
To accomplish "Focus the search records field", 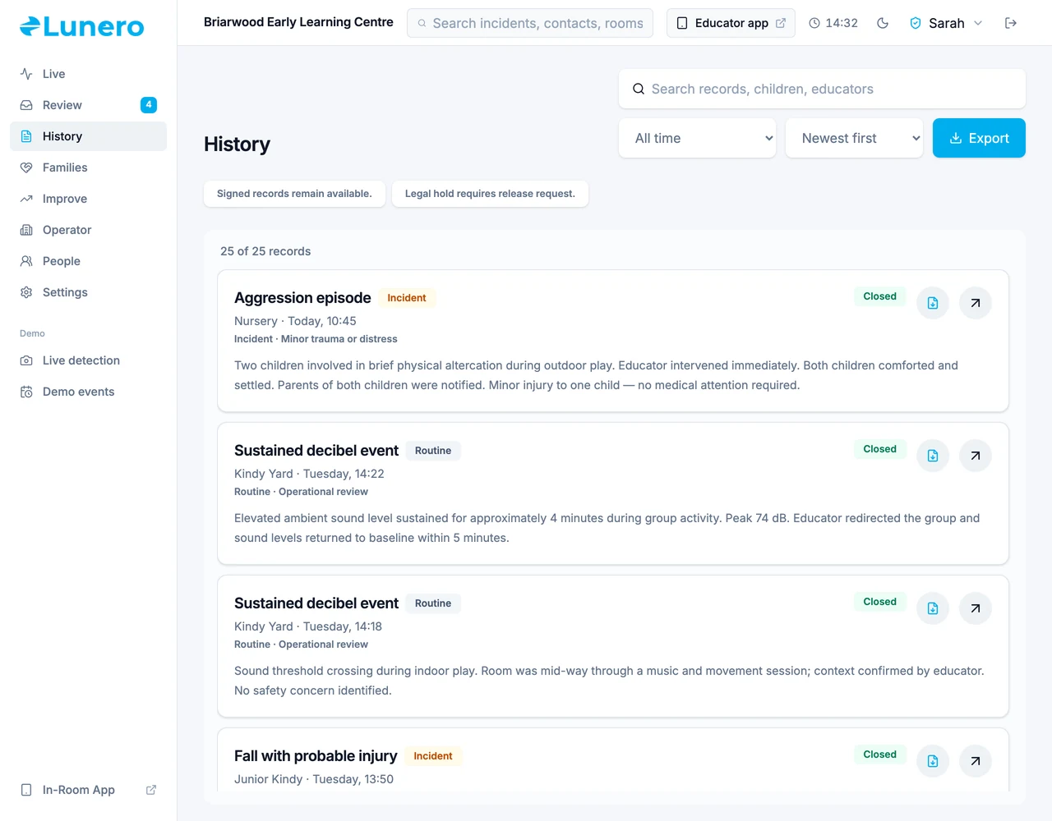I will pos(822,89).
